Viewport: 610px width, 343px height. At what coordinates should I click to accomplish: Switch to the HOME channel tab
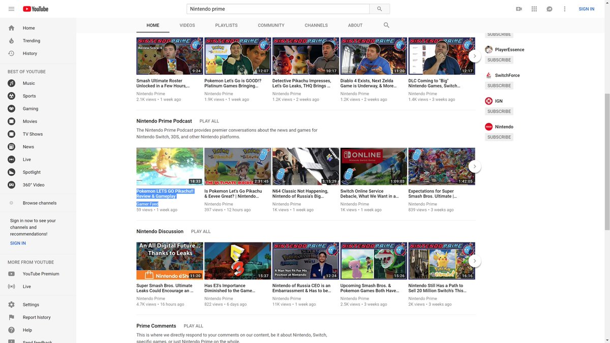click(153, 25)
